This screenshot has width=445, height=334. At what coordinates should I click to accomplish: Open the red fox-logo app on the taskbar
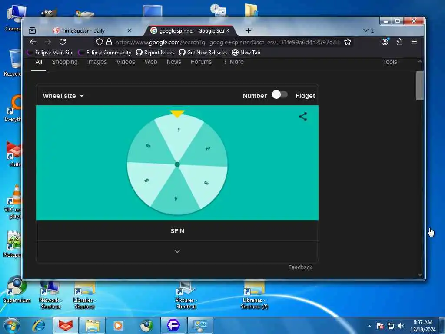66,325
